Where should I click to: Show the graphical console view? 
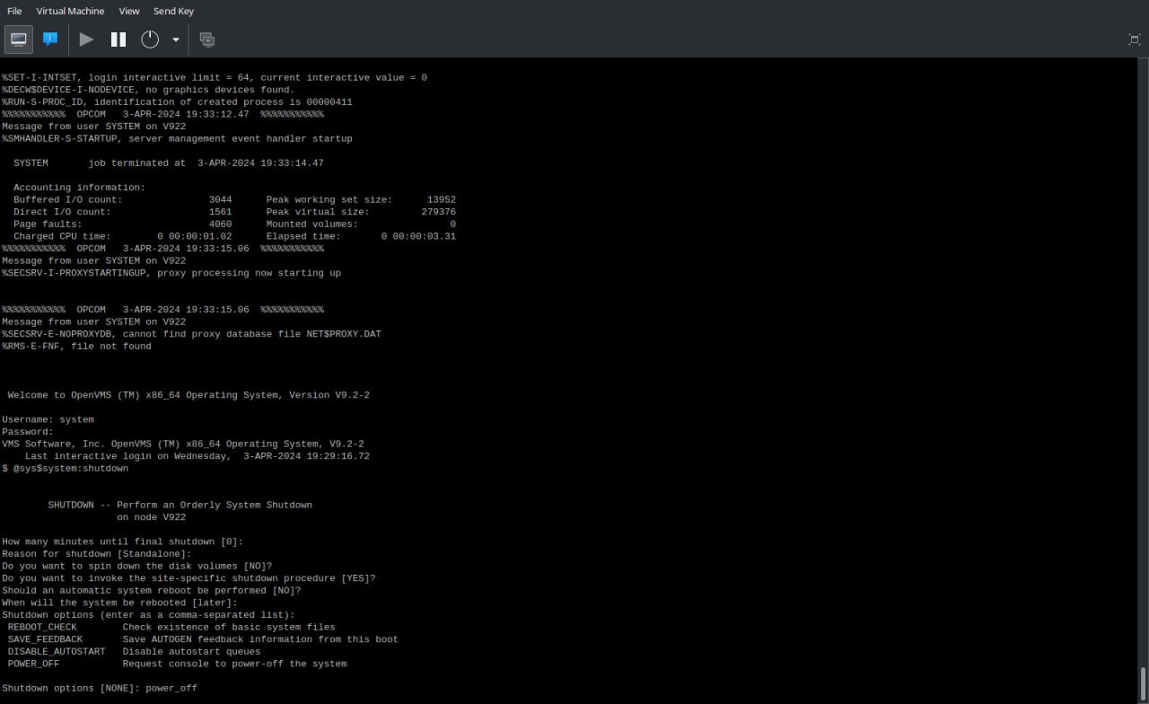coord(19,40)
